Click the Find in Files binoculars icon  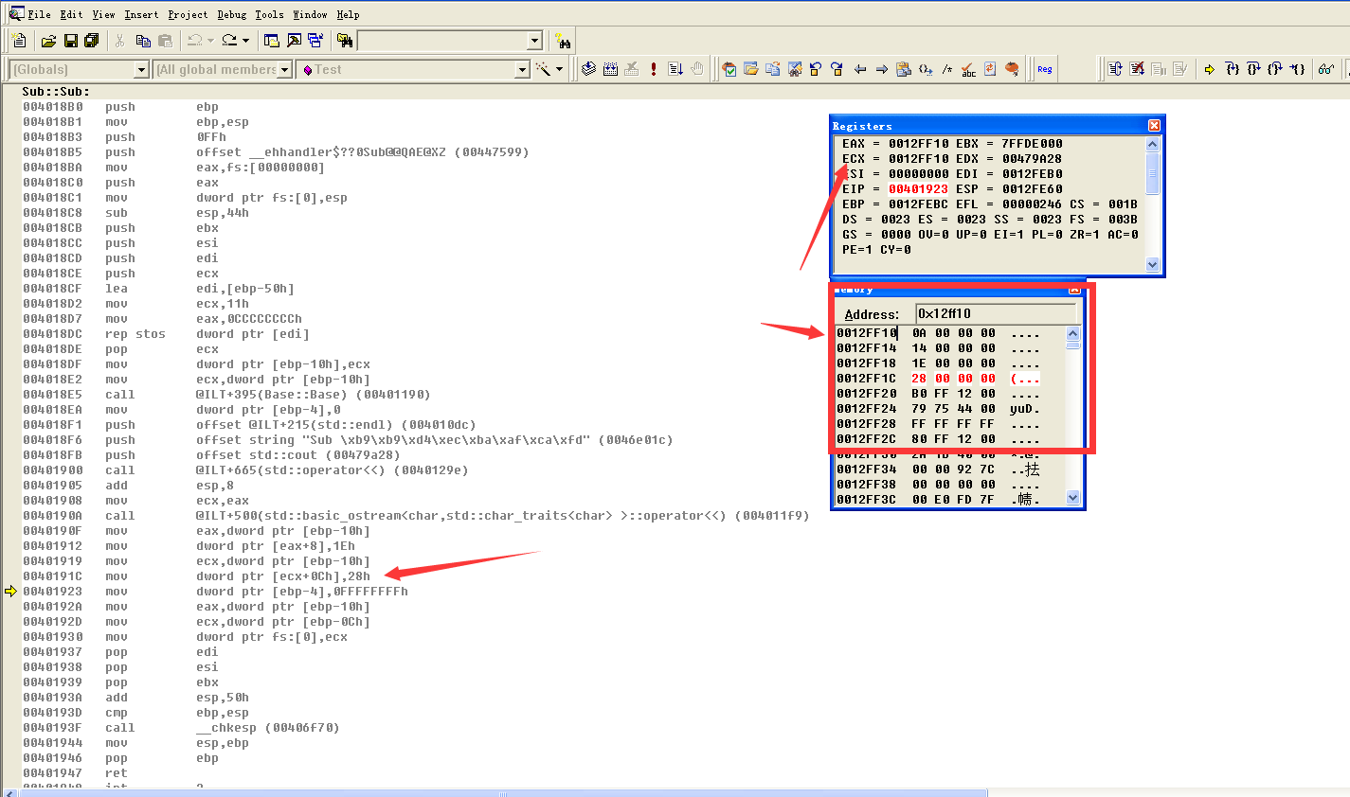[345, 41]
